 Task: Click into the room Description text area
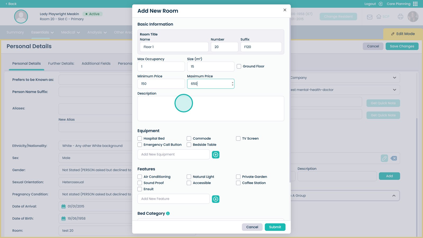[211, 109]
